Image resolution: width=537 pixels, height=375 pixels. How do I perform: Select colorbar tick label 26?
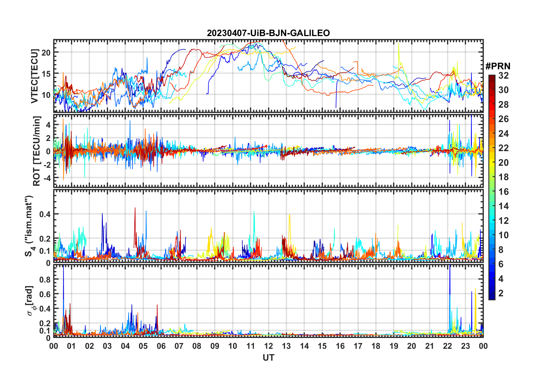pyautogui.click(x=503, y=119)
